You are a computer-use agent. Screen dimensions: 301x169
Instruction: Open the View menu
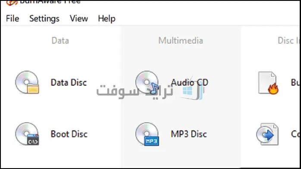pyautogui.click(x=79, y=19)
